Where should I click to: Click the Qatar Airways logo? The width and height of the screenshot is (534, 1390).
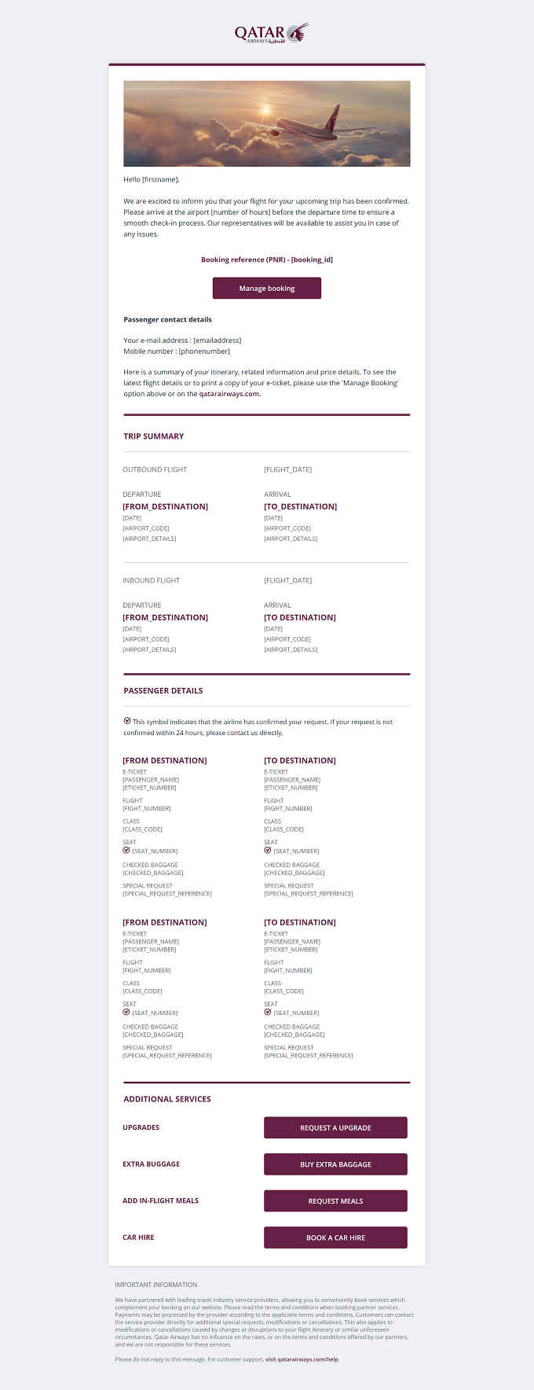click(271, 33)
